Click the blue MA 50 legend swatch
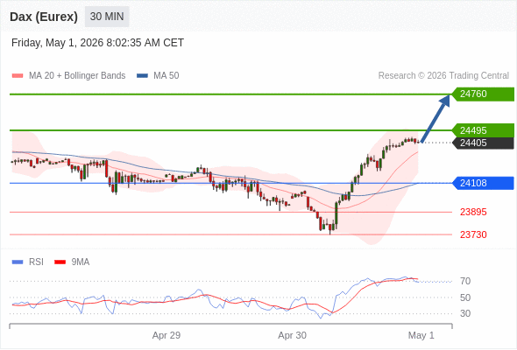This screenshot has height=350, width=517. (142, 76)
